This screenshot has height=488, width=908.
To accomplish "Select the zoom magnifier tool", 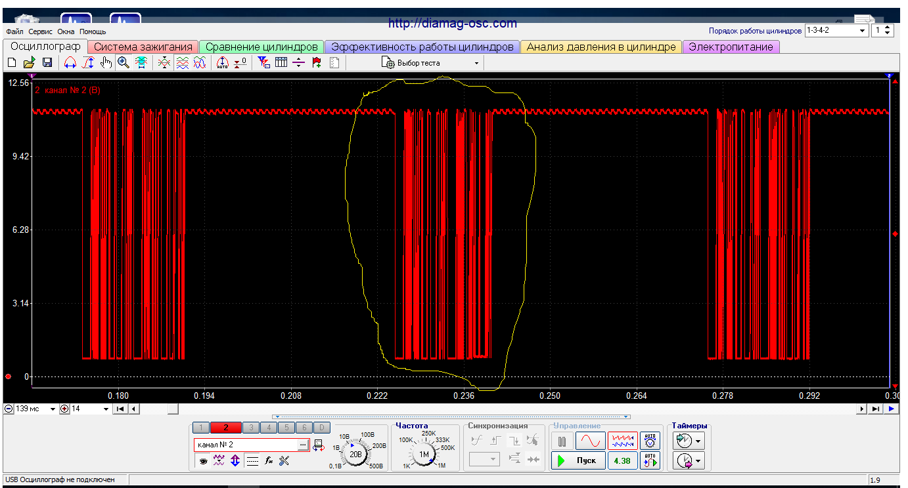I will 123,63.
